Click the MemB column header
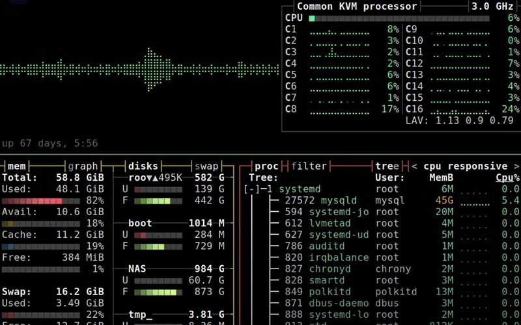Screen dimensions: 521x325 point(442,177)
